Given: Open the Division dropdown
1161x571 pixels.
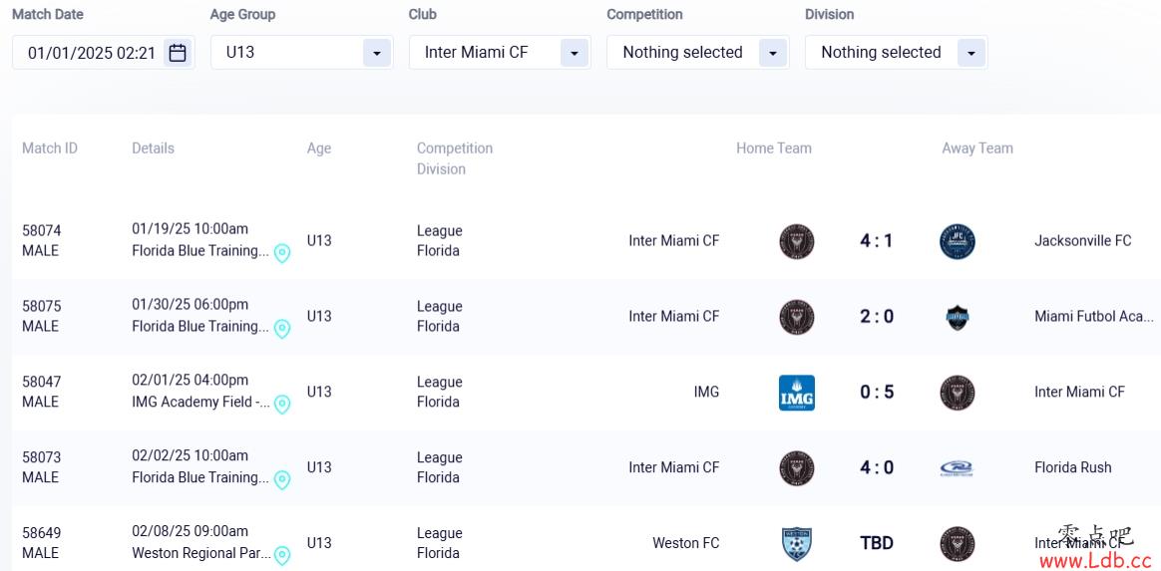Looking at the screenshot, I should coord(896,53).
